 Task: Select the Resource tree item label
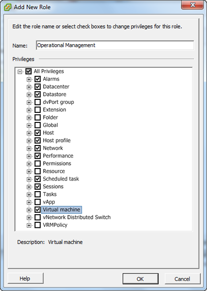tap(54, 171)
